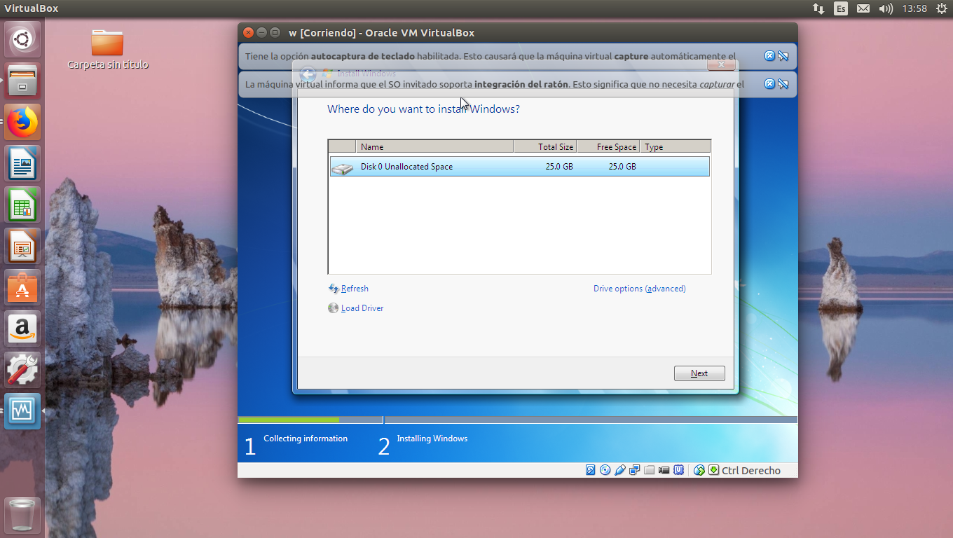Click the CPU virtualization chip status icon
Screen dimensions: 953x538
pos(678,470)
